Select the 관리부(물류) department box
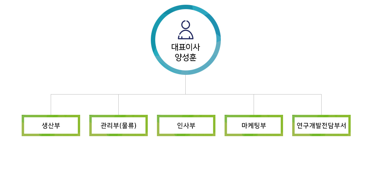Image resolution: width=372 pixels, height=189 pixels. click(x=118, y=125)
